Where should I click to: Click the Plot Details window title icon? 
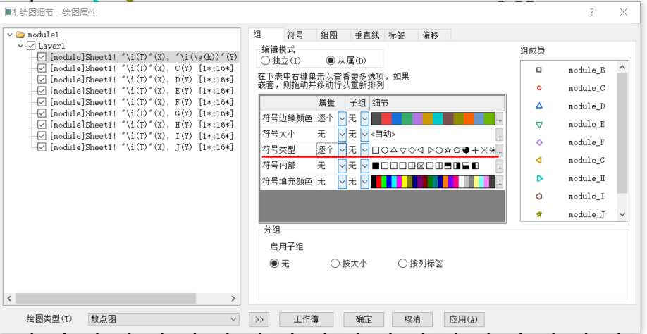[x=11, y=12]
